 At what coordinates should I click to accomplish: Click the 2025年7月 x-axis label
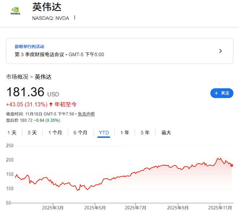135,208
